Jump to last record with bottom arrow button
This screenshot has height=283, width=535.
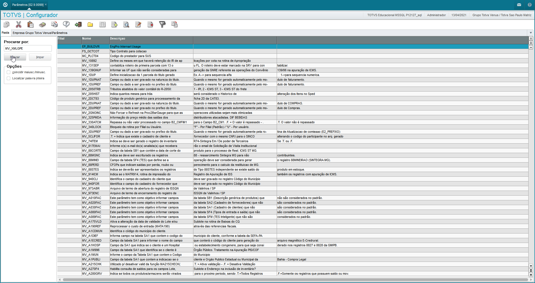531,275
